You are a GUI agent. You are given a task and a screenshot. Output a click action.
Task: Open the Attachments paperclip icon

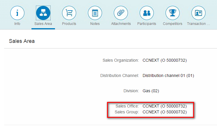pyautogui.click(x=121, y=13)
